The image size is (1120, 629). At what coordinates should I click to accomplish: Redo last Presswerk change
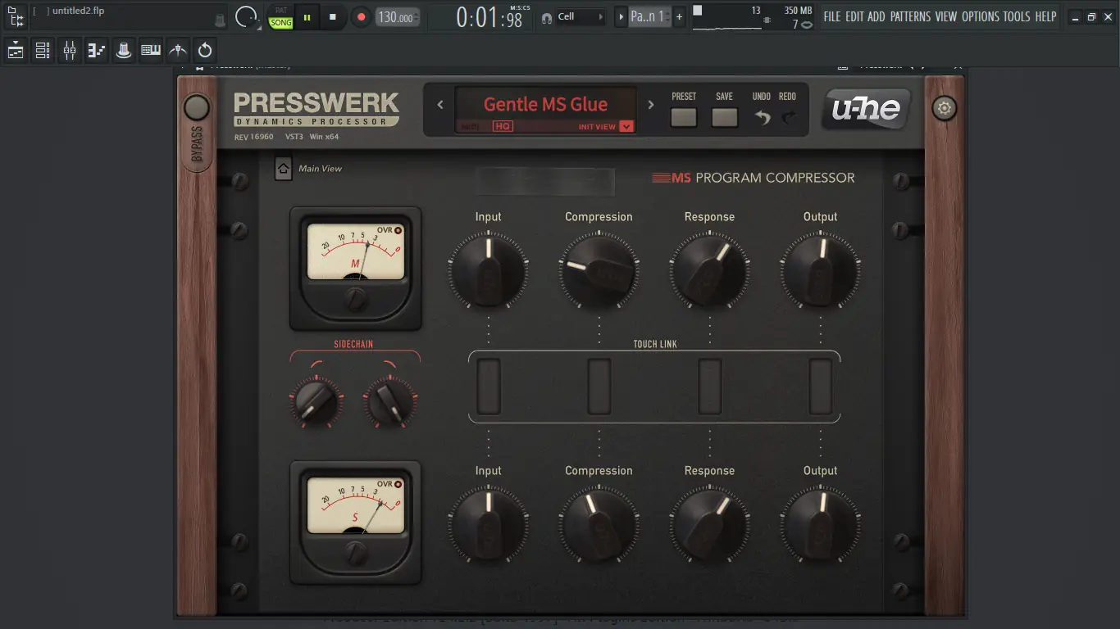point(789,118)
